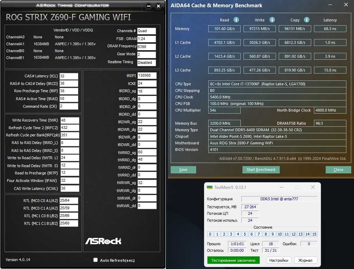Viewport: 354px width, 269px height.
Task: Click the CPU Type field in AIDA64
Action: (277, 84)
